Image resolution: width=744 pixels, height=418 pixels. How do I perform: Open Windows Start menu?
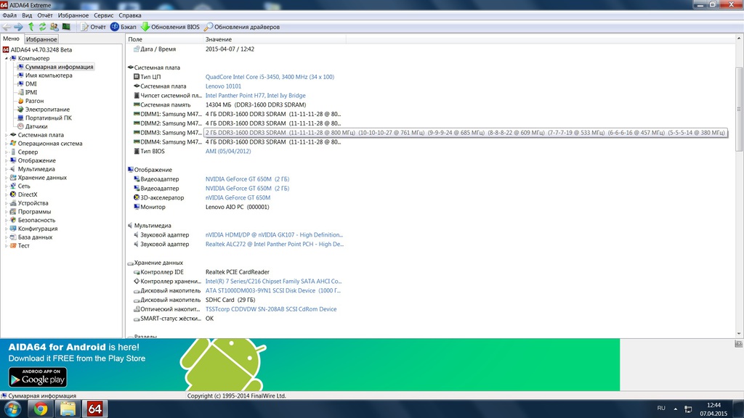(x=12, y=409)
